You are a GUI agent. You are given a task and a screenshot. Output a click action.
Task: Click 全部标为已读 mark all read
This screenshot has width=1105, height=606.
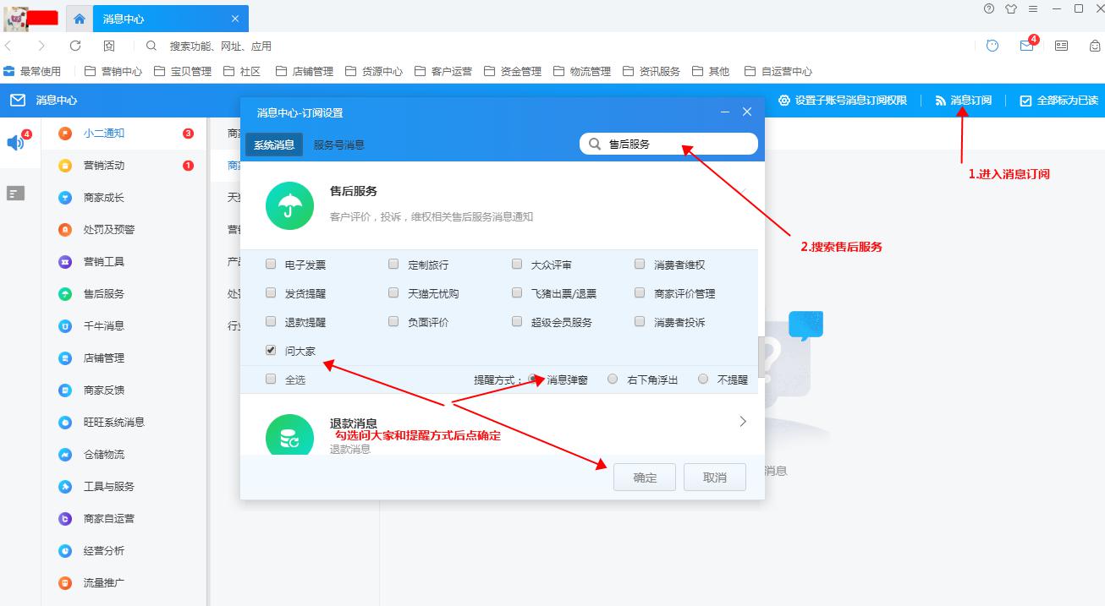(1058, 100)
